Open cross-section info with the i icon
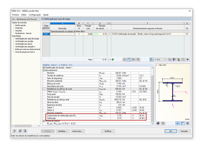205x153 pixels. pyautogui.click(x=158, y=123)
